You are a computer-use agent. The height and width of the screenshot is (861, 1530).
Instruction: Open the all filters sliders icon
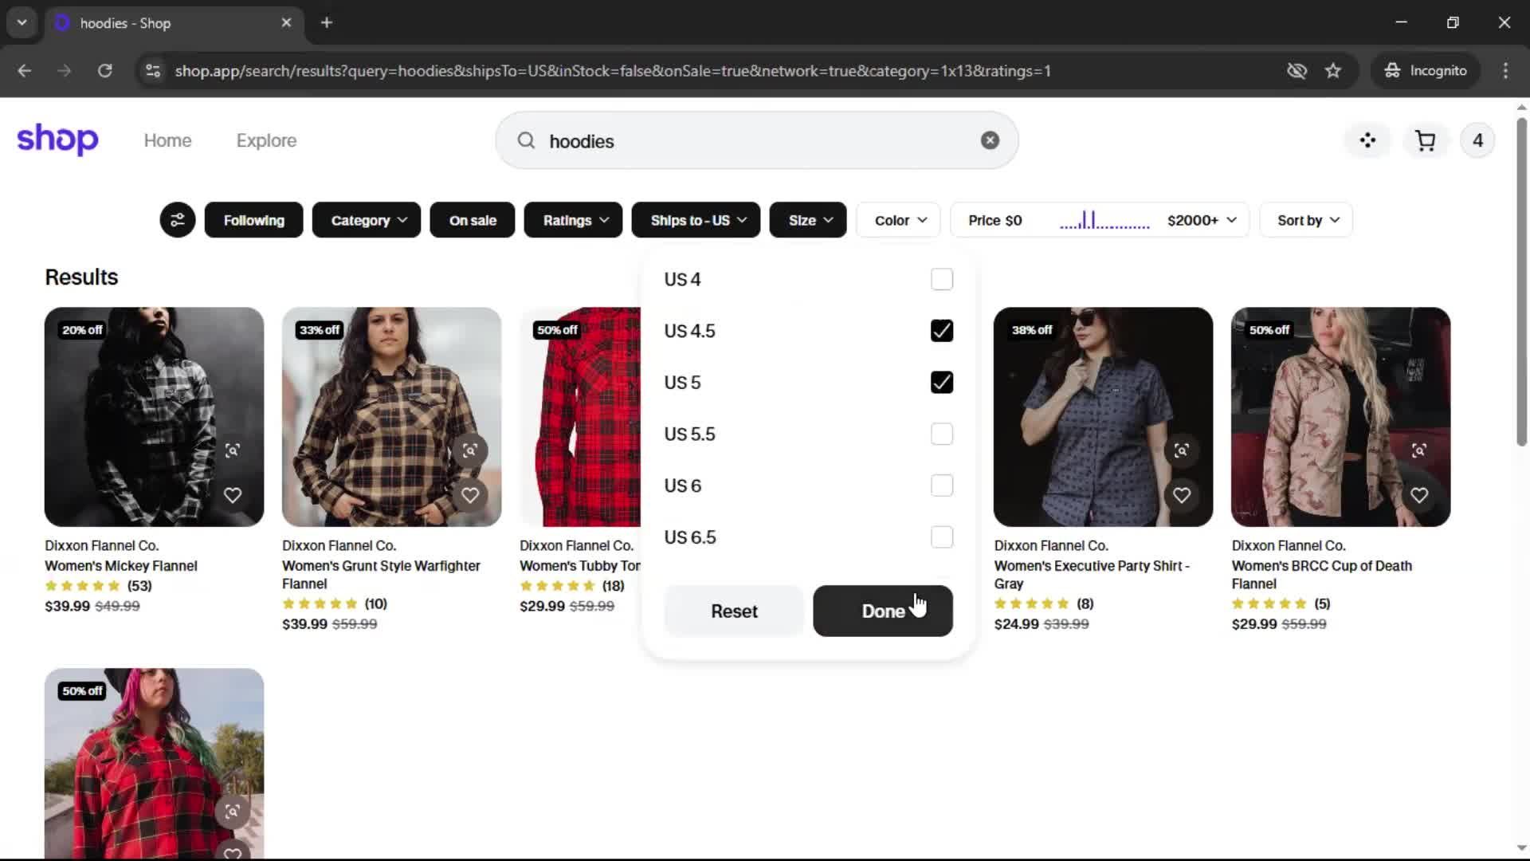tap(177, 220)
